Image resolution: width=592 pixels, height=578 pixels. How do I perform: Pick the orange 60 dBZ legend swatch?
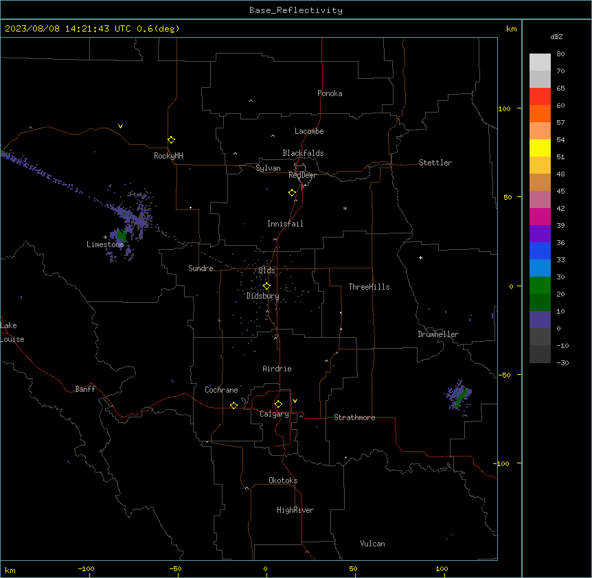coord(540,113)
